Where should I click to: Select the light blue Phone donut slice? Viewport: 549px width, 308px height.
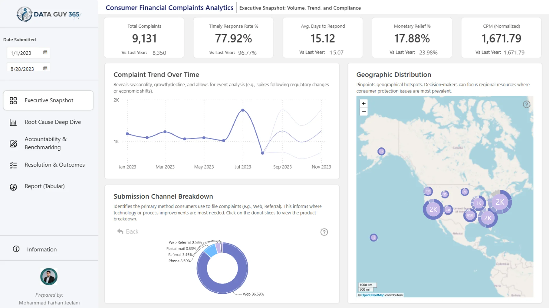coord(211,250)
